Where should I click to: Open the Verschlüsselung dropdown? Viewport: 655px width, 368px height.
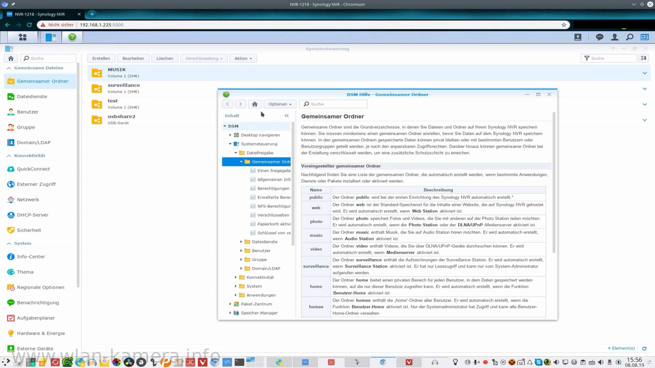coord(204,58)
